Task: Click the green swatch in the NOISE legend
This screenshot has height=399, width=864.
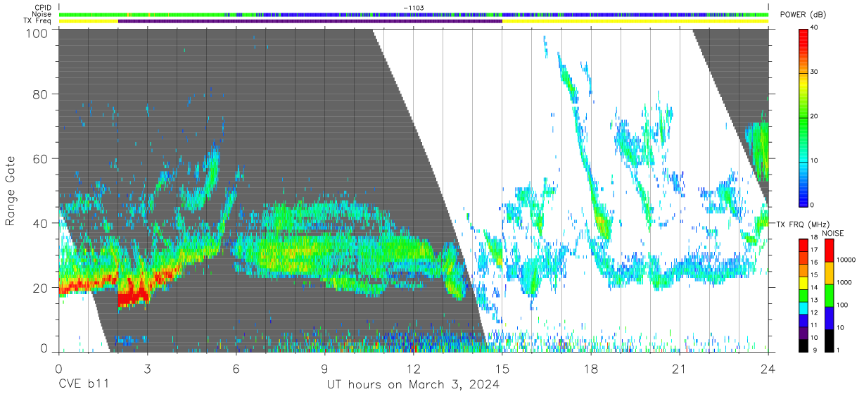Action: [828, 295]
